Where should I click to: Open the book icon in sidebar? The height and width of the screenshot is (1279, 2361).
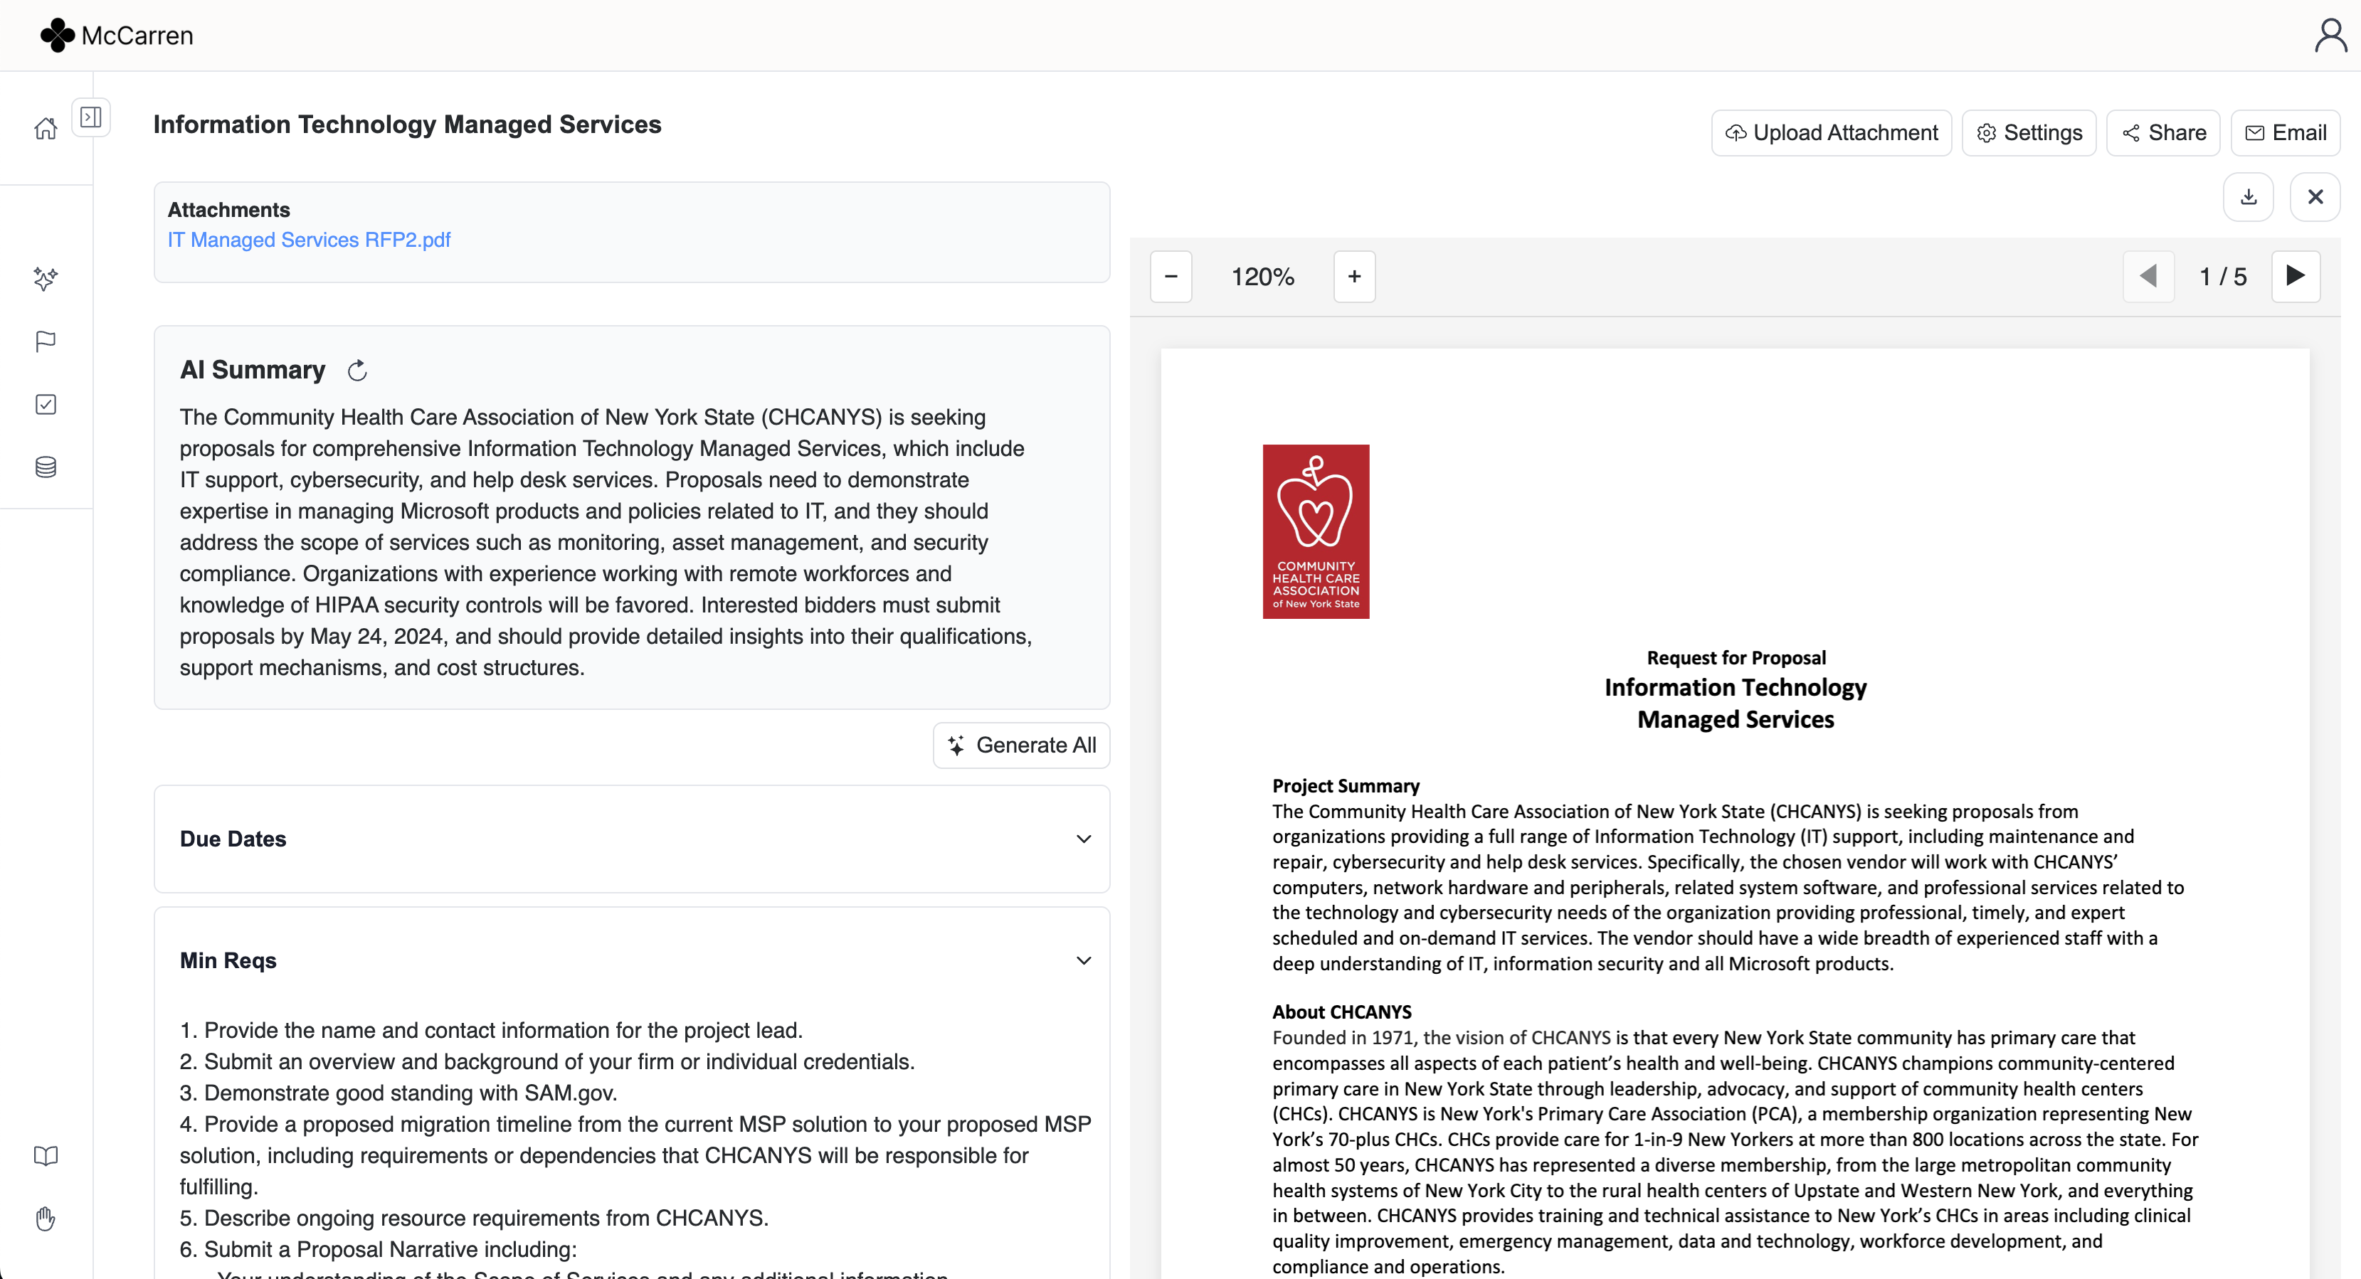(x=46, y=1156)
